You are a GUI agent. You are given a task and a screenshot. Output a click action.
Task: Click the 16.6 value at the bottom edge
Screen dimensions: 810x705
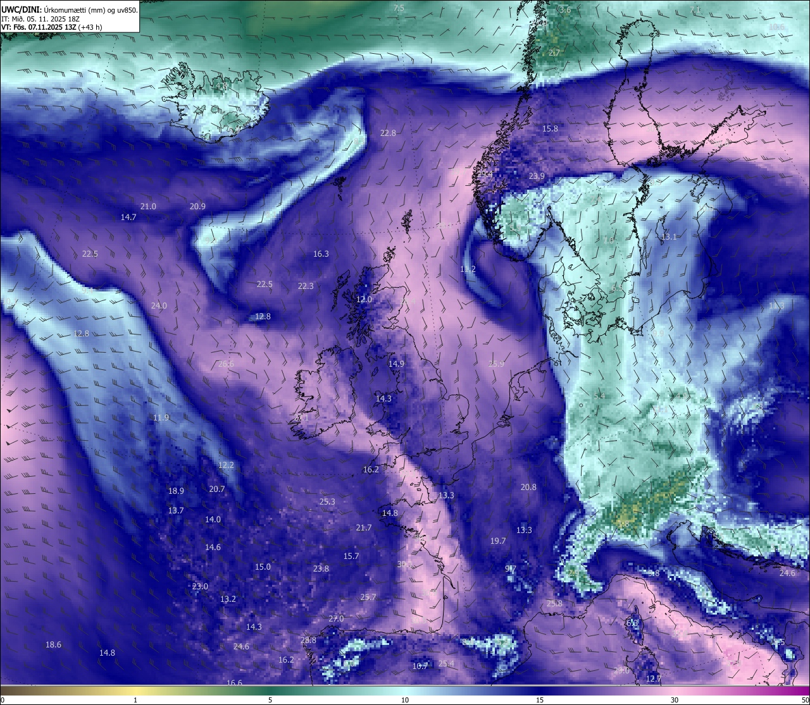click(234, 683)
